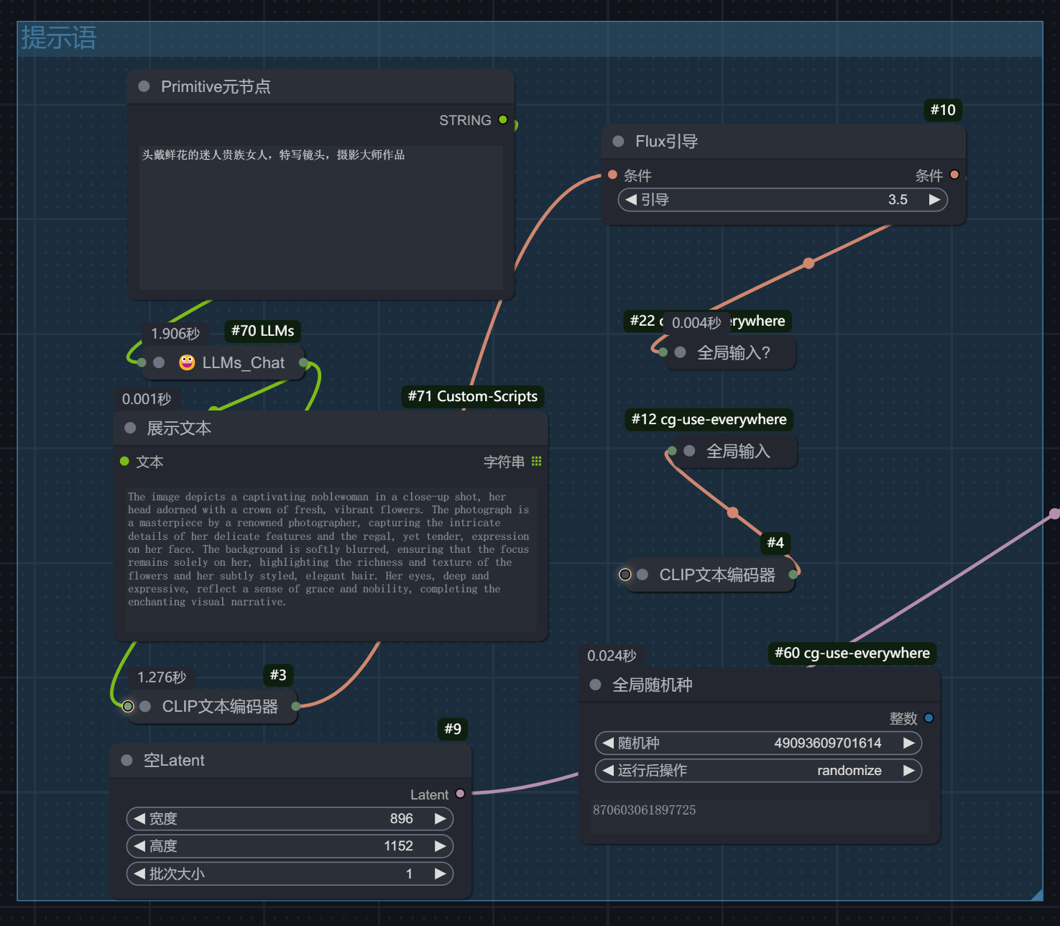
Task: Click the LLMs_Chat input socket
Action: point(142,362)
